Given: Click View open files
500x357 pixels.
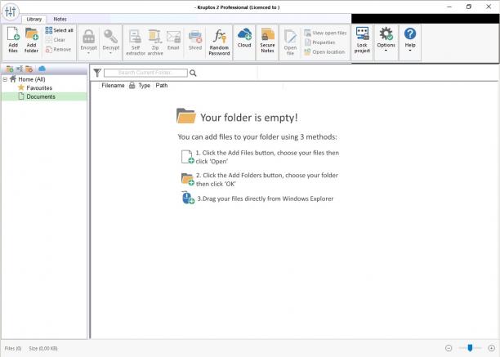Looking at the screenshot, I should (x=325, y=33).
